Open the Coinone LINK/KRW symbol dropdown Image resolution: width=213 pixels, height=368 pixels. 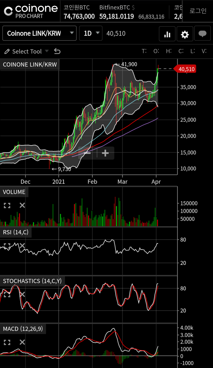click(x=39, y=33)
